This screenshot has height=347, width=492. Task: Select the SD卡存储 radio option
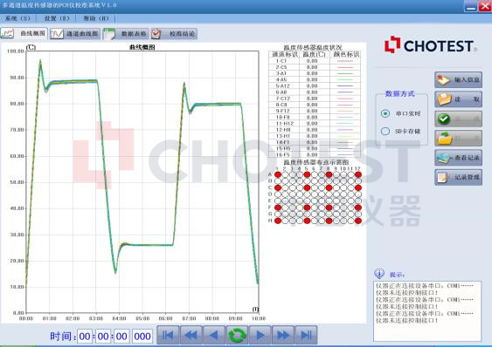(385, 131)
